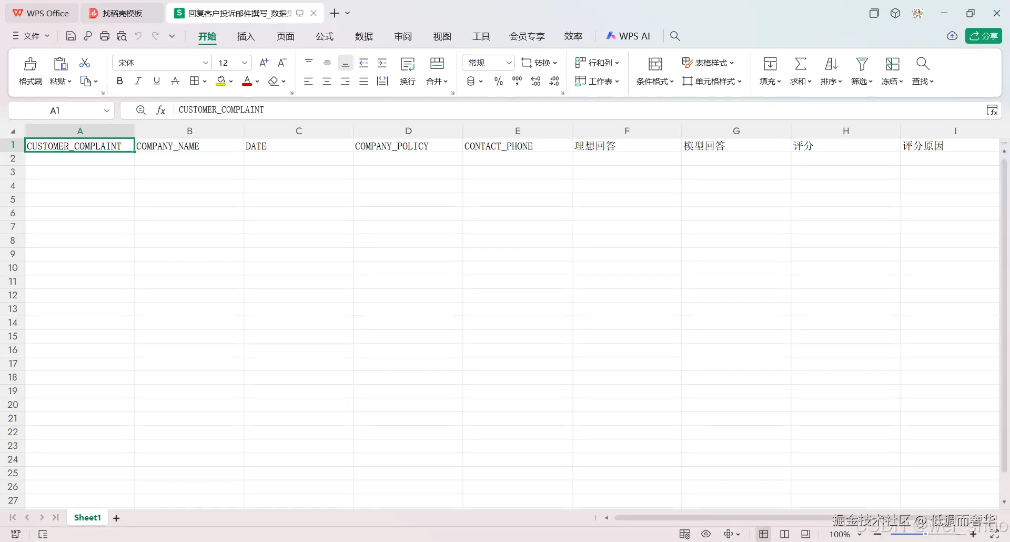Click the print icon in the quick toolbar

105,36
